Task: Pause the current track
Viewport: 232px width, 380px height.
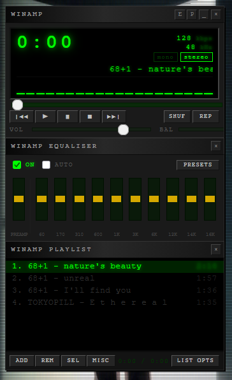Action: [x=68, y=117]
